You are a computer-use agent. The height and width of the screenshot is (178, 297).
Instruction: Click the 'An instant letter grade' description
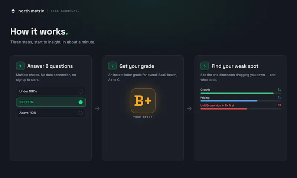[143, 77]
